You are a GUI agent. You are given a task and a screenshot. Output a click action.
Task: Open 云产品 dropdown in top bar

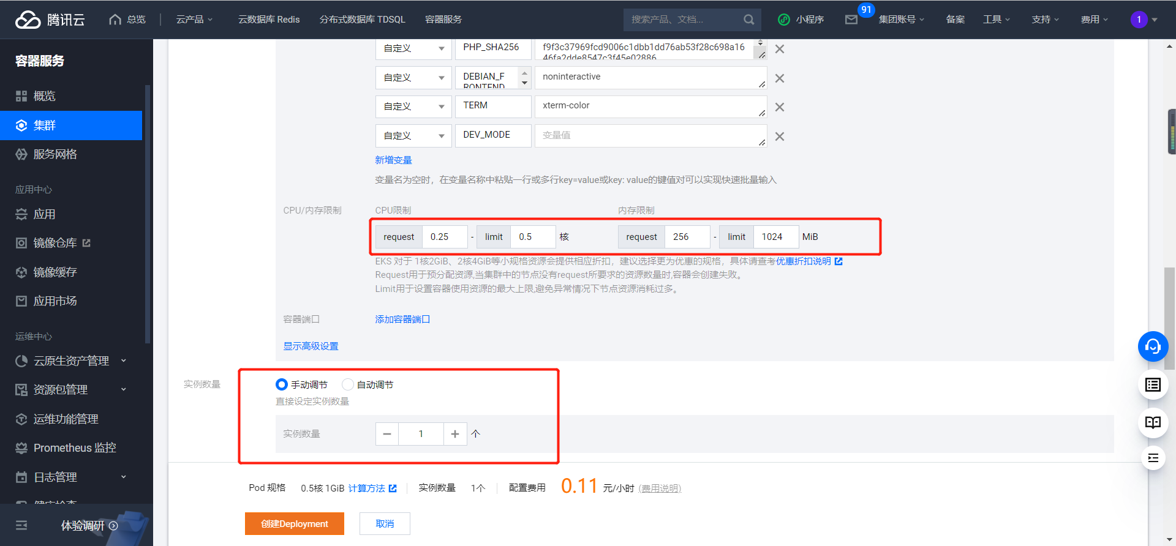194,20
